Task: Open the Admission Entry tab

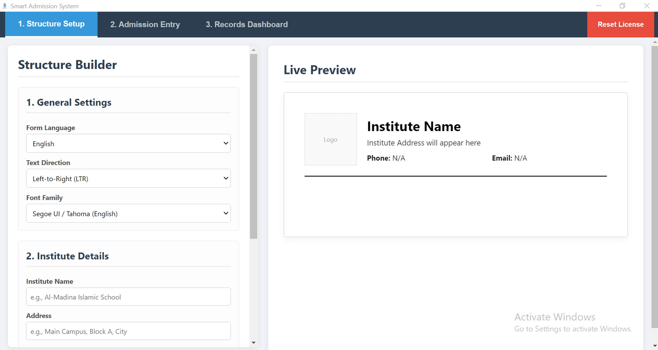Action: 145,25
